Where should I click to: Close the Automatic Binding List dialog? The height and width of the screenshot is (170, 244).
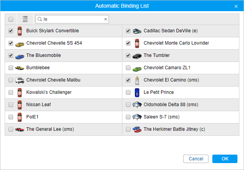click(x=236, y=6)
